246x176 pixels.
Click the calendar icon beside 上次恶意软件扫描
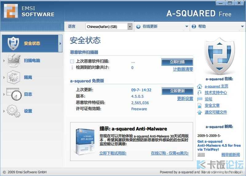tap(72, 61)
